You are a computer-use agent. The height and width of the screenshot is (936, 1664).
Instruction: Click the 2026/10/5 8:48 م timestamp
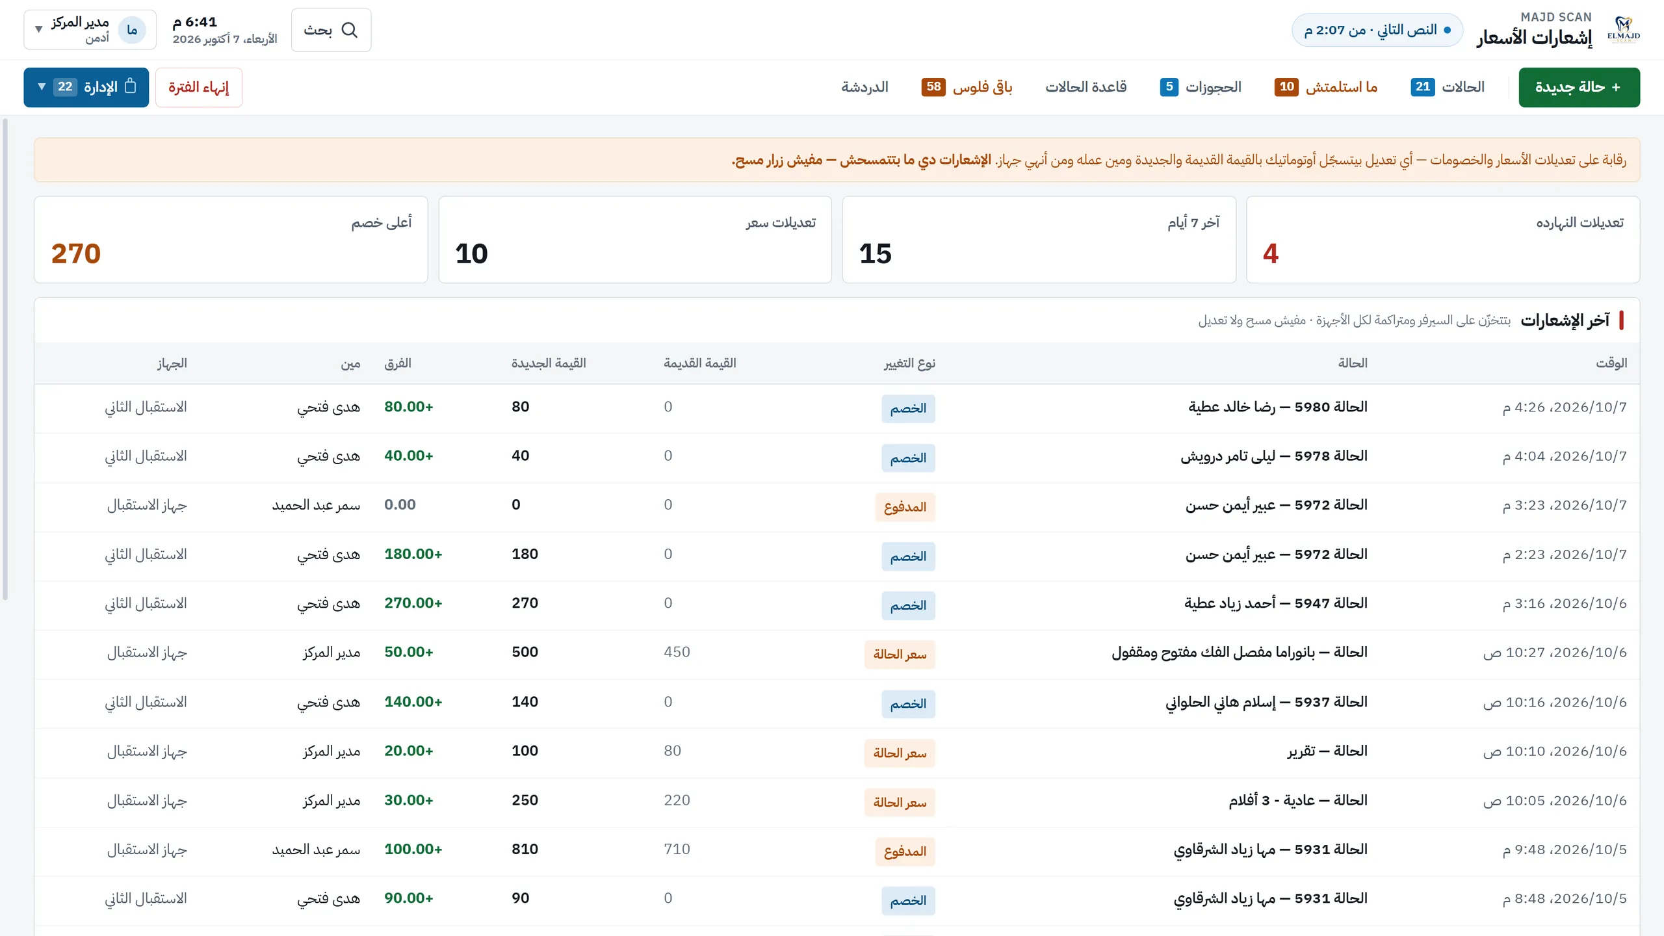point(1565,898)
